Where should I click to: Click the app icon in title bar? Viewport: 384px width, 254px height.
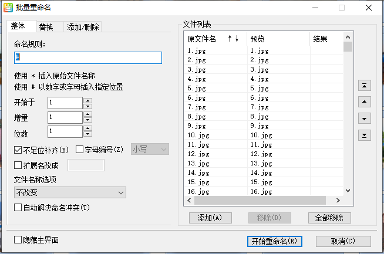pyautogui.click(x=8, y=8)
